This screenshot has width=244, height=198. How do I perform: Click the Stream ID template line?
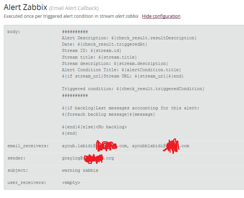tap(92, 51)
